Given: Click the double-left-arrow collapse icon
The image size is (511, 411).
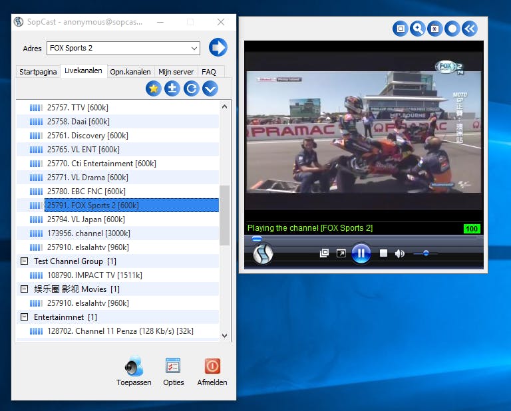Looking at the screenshot, I should [x=470, y=29].
